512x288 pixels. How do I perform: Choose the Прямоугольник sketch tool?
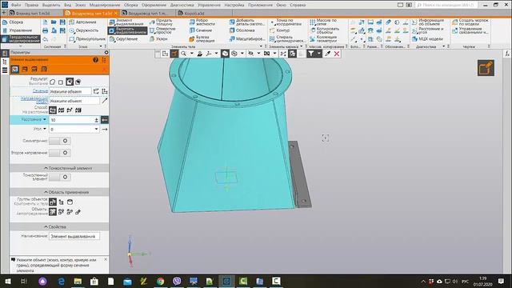pyautogui.click(x=87, y=39)
